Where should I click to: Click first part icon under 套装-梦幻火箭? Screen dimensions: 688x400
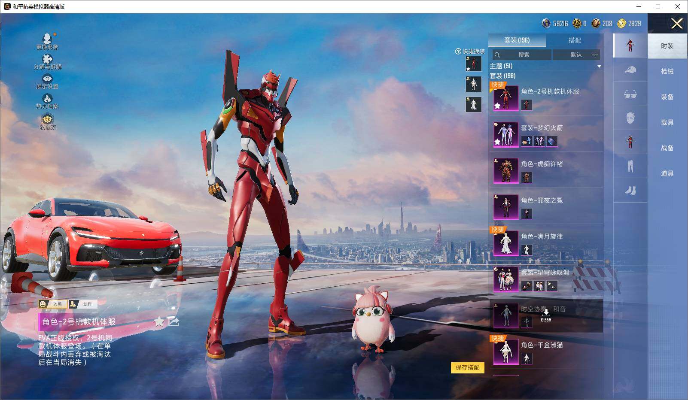point(527,141)
